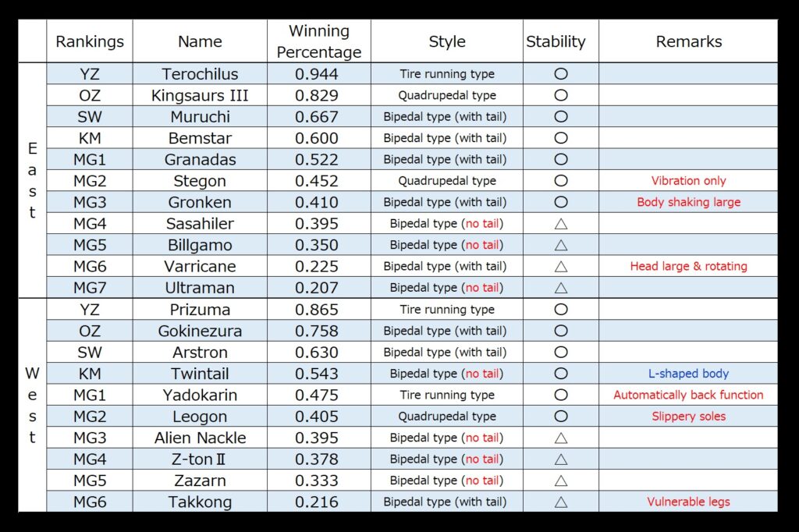Viewport: 799px width, 532px height.
Task: Select the triangle icon in Zazarn row
Action: click(x=560, y=481)
